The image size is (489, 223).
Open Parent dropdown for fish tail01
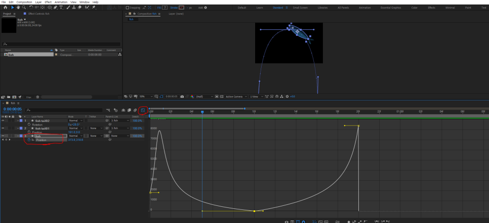point(120,128)
